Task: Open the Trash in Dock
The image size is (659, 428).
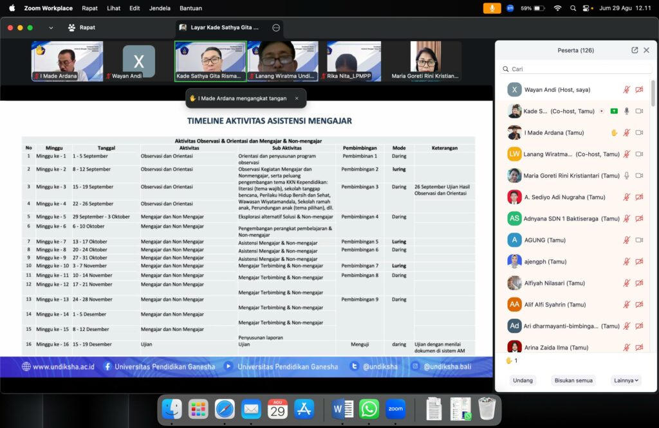Action: 487,409
